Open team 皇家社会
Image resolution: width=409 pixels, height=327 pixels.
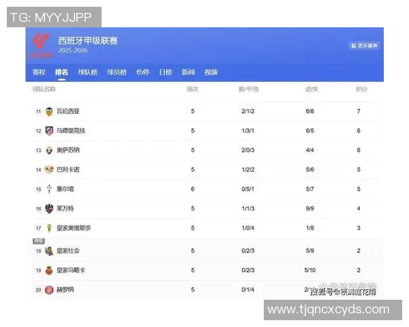(68, 251)
